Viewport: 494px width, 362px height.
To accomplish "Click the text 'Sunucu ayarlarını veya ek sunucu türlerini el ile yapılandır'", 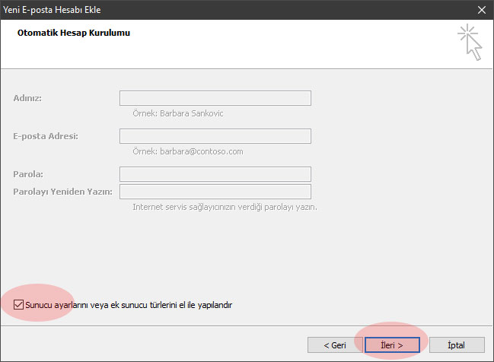I will [129, 305].
